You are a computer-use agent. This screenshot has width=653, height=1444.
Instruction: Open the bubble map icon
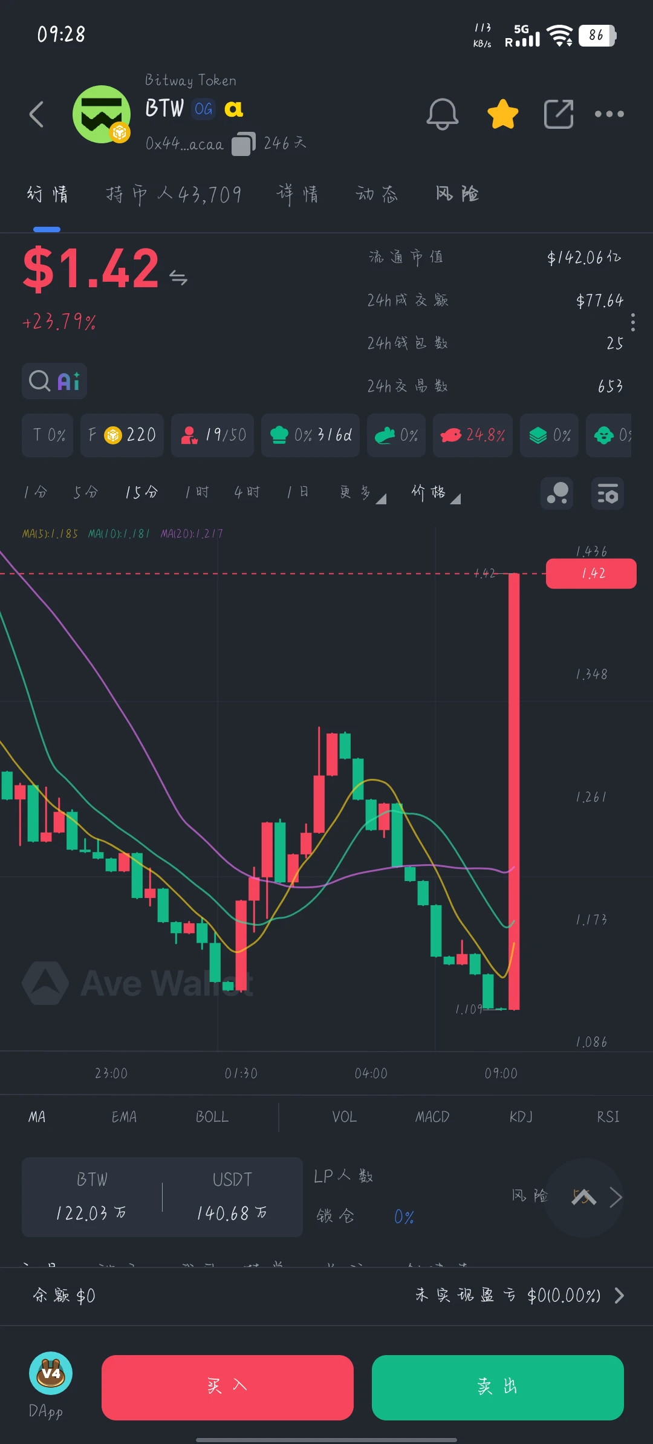[x=557, y=493]
